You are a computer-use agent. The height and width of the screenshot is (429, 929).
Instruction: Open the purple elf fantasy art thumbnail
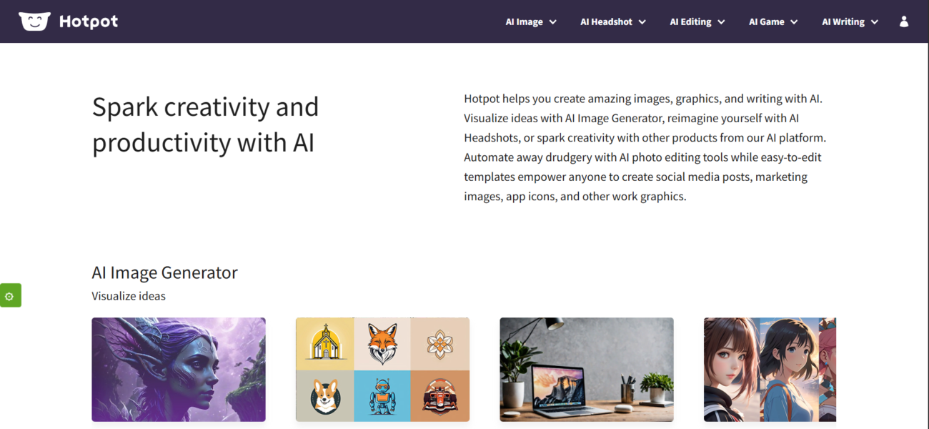click(179, 370)
